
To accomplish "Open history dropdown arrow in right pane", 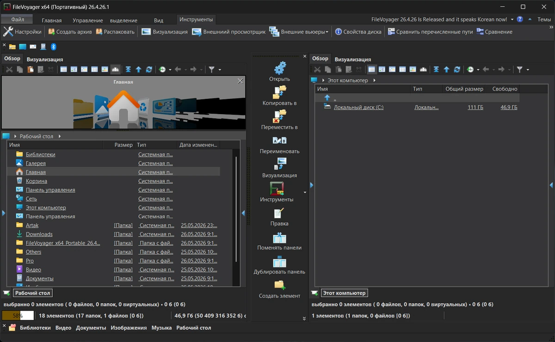I will point(478,70).
